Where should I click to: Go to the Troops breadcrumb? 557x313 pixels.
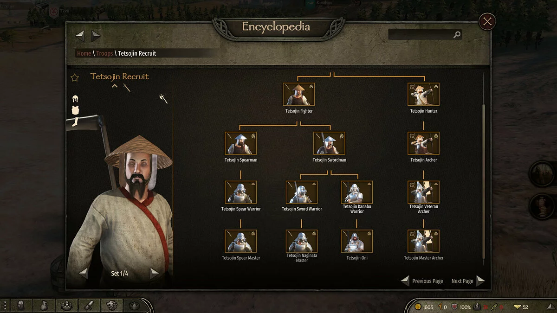coord(104,53)
